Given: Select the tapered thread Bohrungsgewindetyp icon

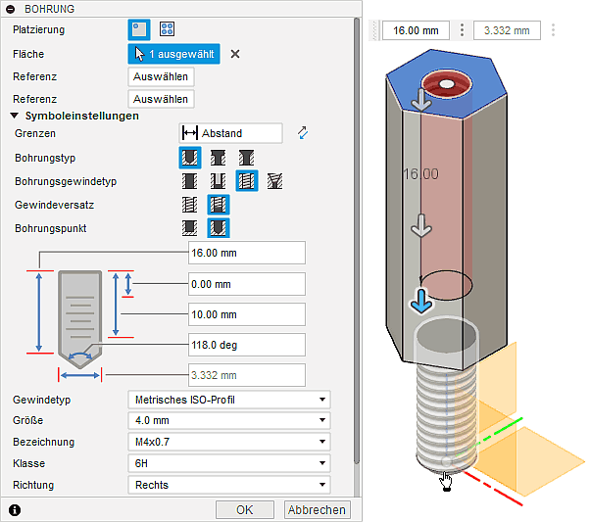Looking at the screenshot, I should click(x=273, y=180).
